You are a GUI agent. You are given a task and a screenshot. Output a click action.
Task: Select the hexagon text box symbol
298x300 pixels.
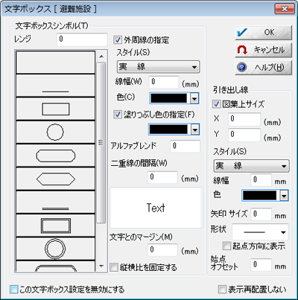pyautogui.click(x=56, y=179)
